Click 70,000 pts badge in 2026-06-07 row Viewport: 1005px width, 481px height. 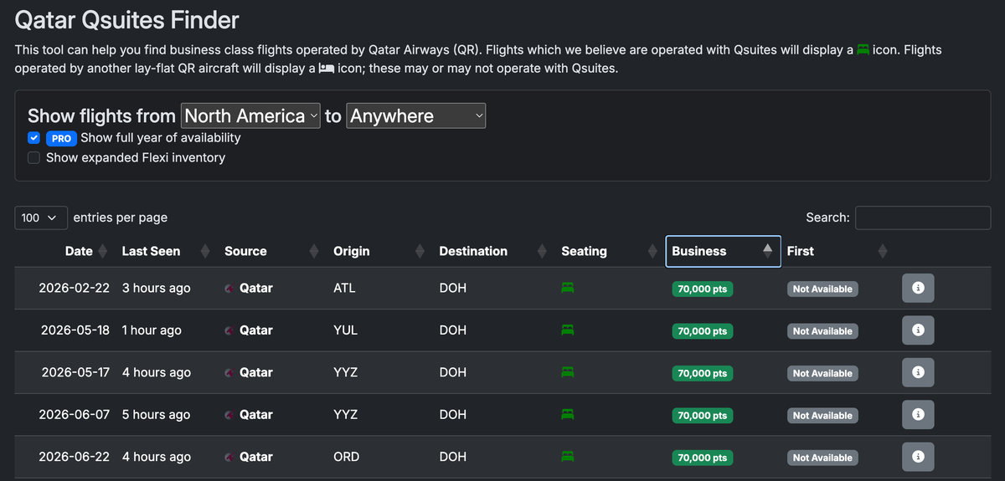click(x=702, y=416)
